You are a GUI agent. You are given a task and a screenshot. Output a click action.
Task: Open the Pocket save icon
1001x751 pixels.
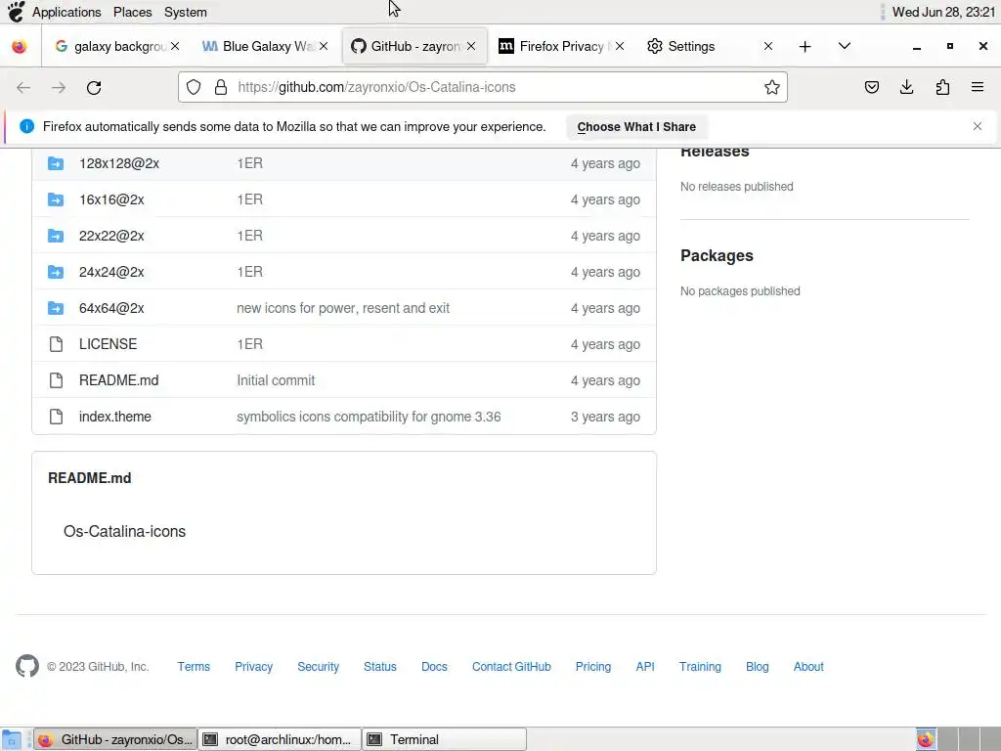pyautogui.click(x=871, y=87)
